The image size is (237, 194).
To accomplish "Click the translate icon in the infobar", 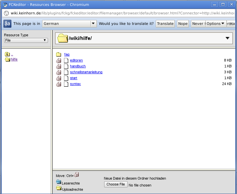I will [x=7, y=24].
